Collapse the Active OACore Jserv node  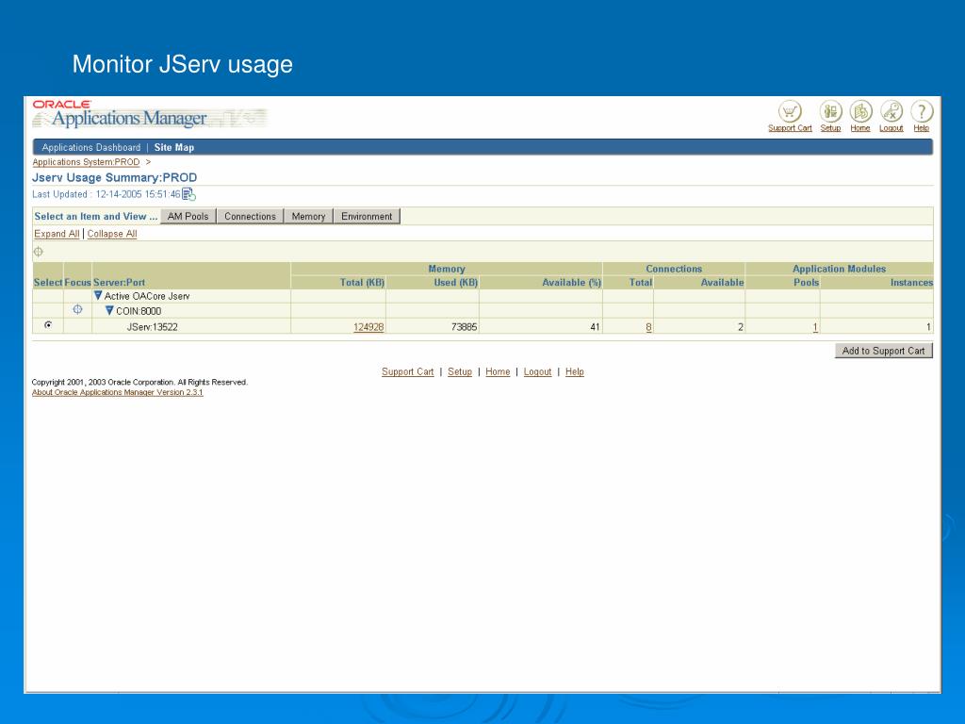98,295
